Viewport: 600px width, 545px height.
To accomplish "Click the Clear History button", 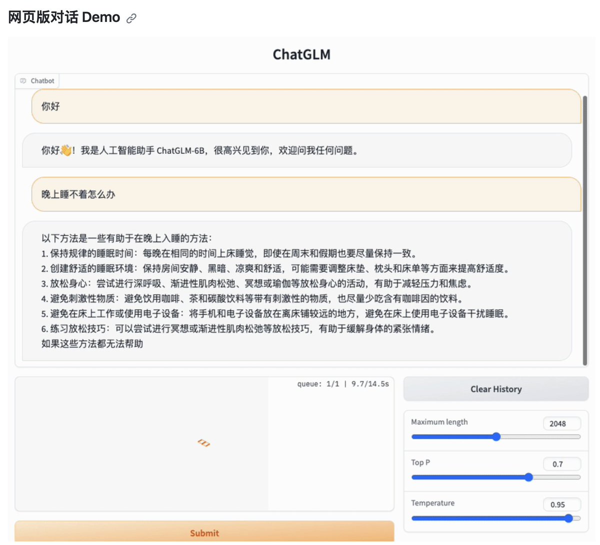I will click(496, 389).
